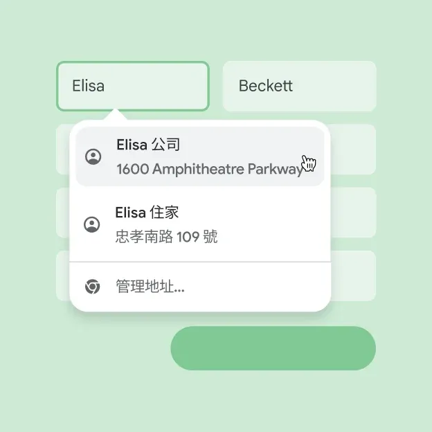Click the divider line above 管理地址

200,262
